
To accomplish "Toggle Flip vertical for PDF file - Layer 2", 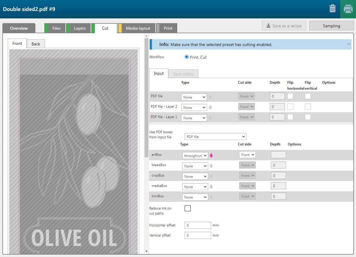I will pos(308,107).
